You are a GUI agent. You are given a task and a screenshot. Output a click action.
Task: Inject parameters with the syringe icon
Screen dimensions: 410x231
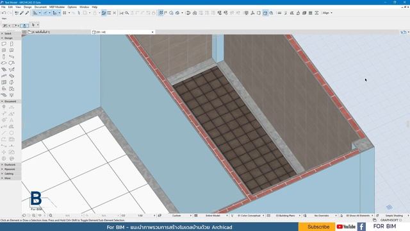(x=27, y=13)
